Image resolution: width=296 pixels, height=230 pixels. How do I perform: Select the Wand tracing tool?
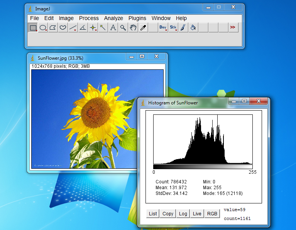[x=103, y=28]
